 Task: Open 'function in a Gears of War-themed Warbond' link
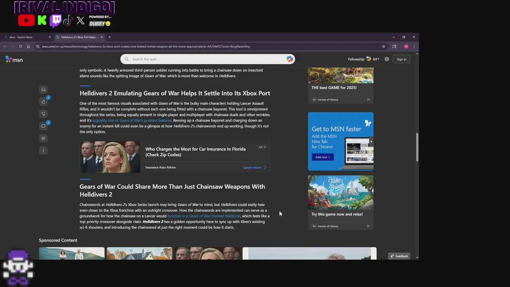(x=204, y=216)
